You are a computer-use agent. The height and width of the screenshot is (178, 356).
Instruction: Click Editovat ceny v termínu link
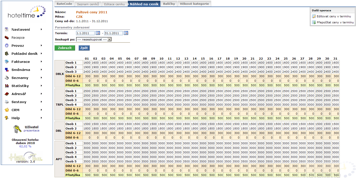pyautogui.click(x=334, y=16)
